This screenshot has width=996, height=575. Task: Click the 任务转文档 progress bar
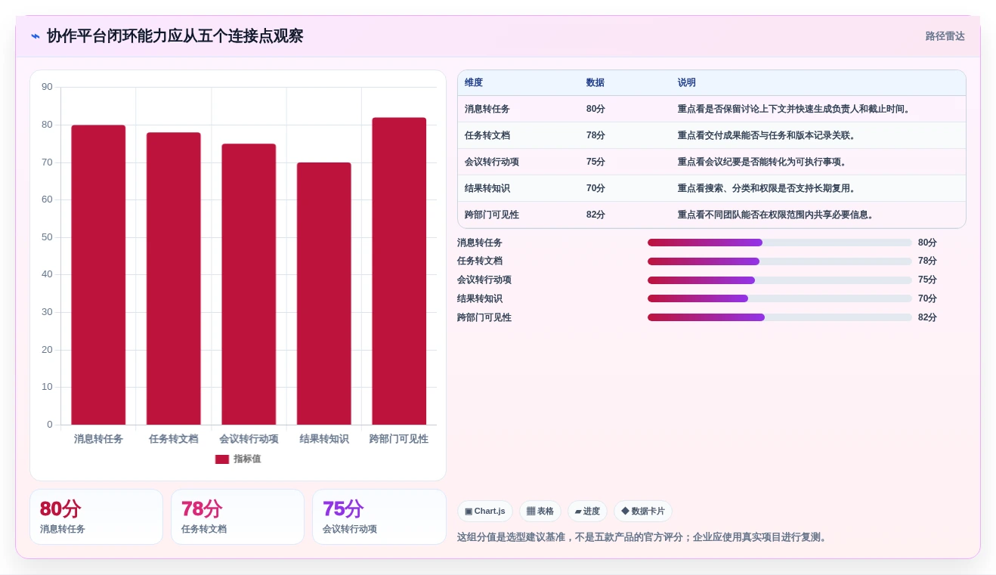pyautogui.click(x=780, y=261)
